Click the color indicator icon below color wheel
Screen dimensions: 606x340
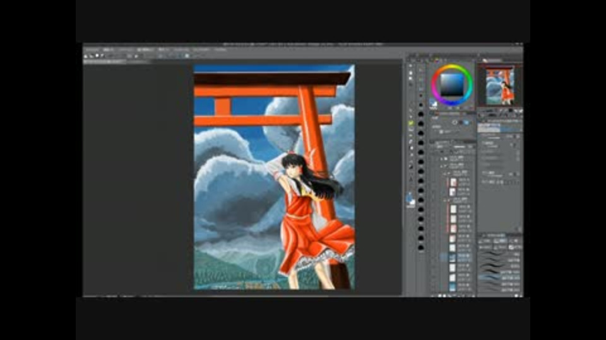tap(433, 104)
